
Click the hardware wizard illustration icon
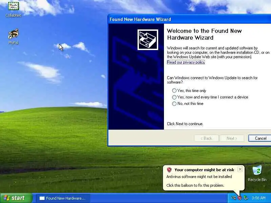148,40
